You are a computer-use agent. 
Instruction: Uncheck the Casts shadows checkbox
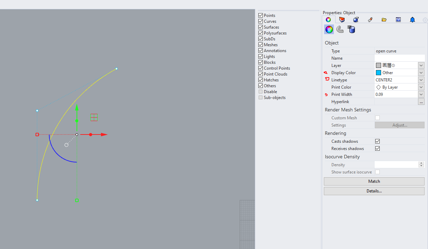pos(377,141)
